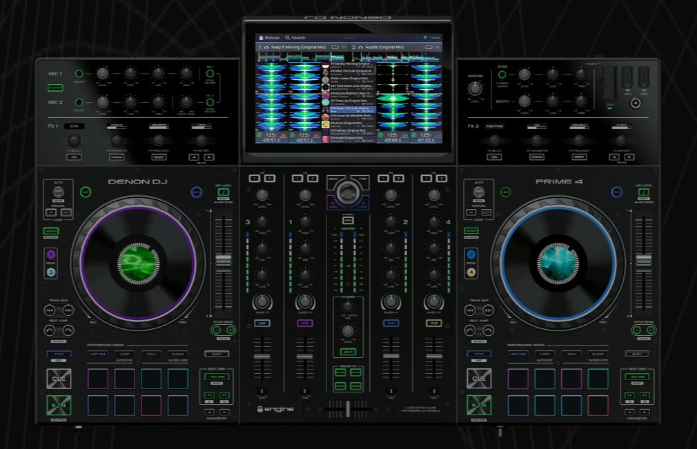Tap FX 1 beats left arrow
Viewport: 697px width, 449px height.
coord(194,157)
